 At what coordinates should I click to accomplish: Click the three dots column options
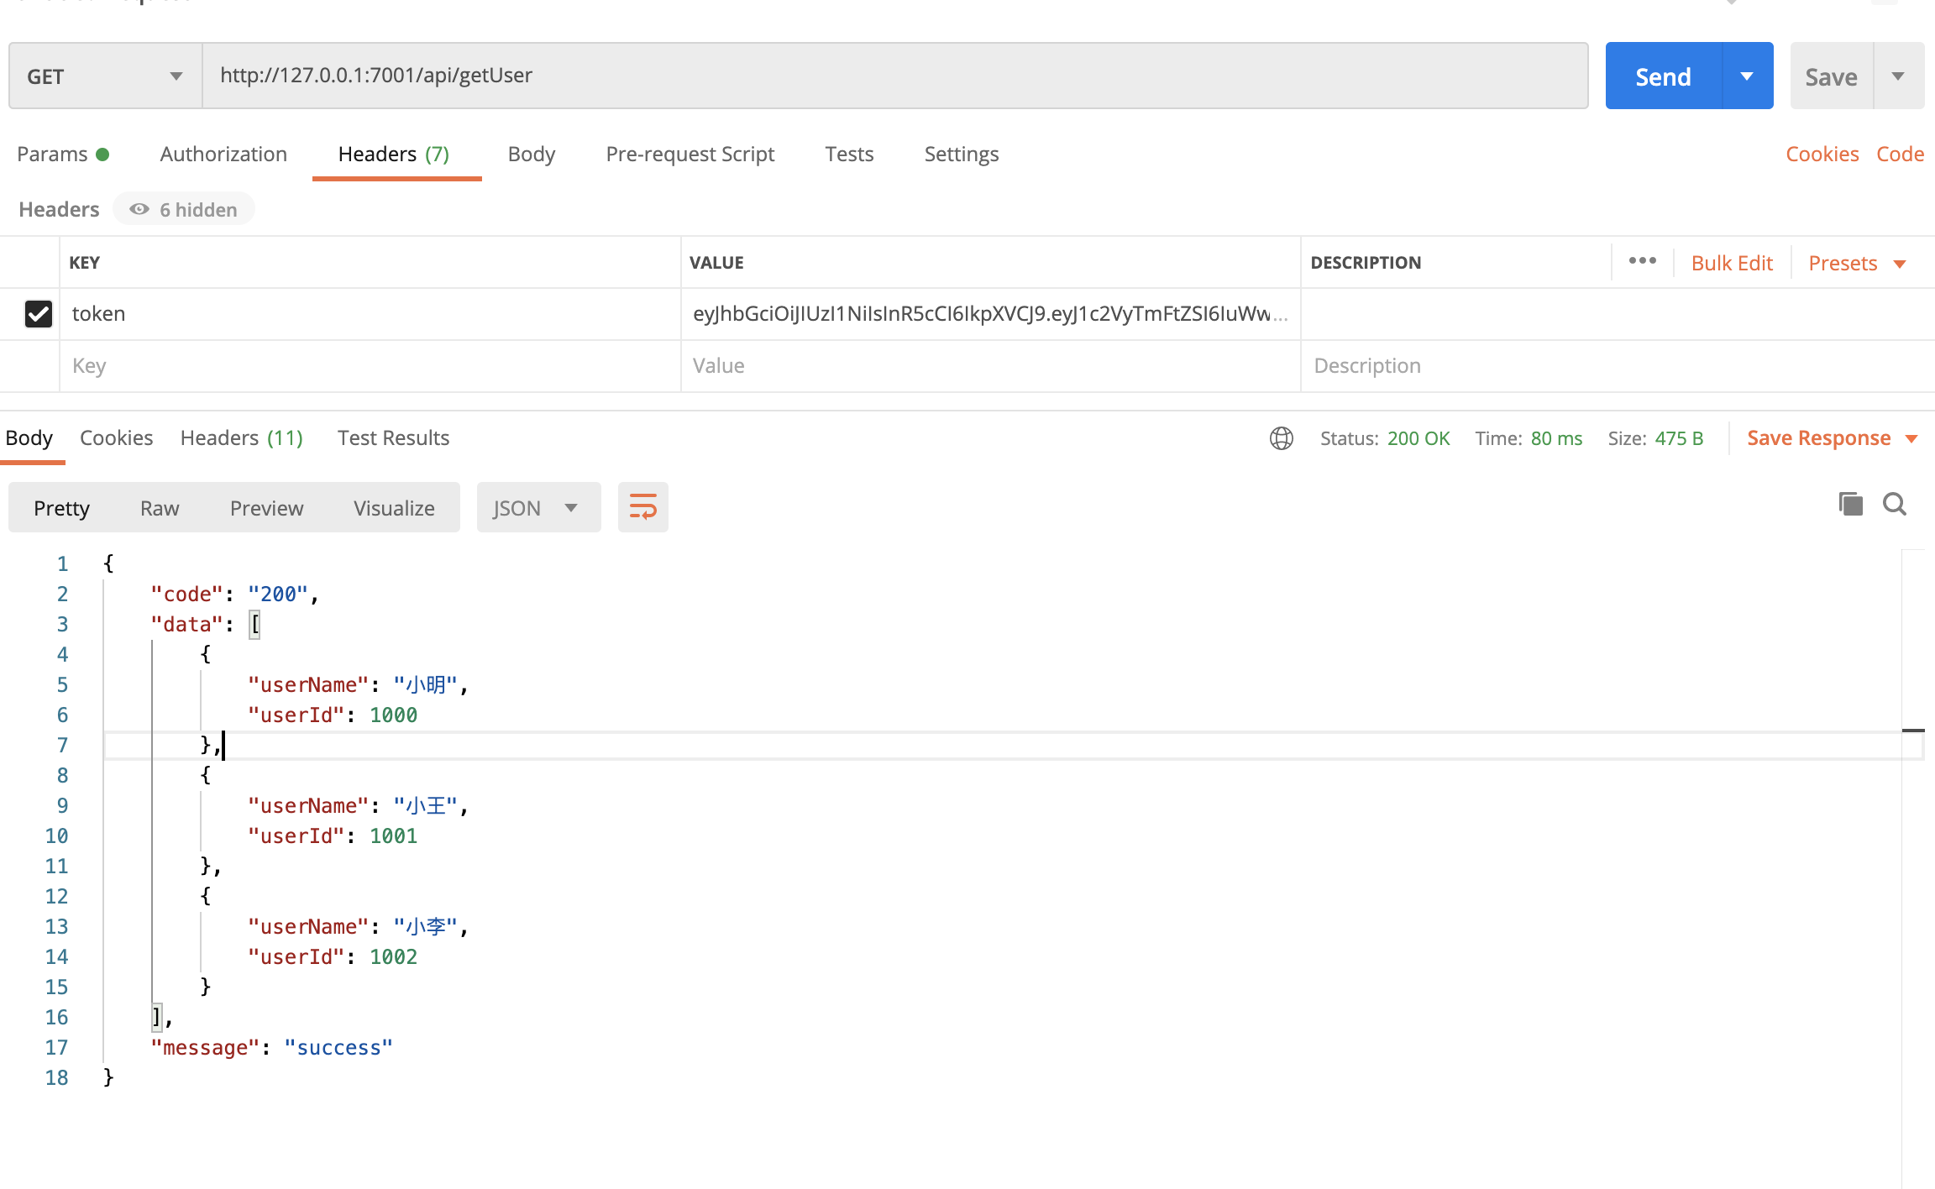click(x=1642, y=261)
